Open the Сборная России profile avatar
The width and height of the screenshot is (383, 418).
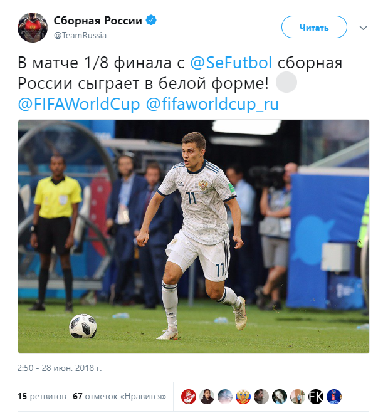click(33, 28)
